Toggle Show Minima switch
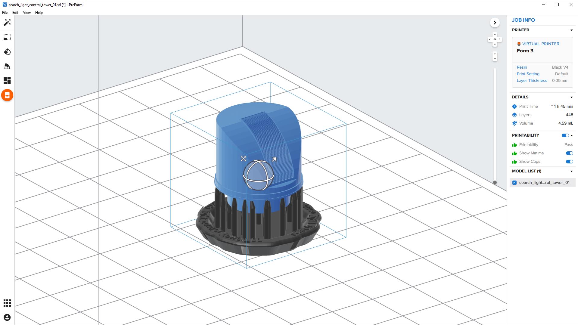 (x=569, y=153)
